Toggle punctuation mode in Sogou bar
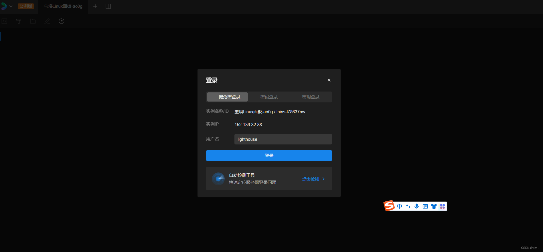Screen dimensions: 543x252 (408, 206)
